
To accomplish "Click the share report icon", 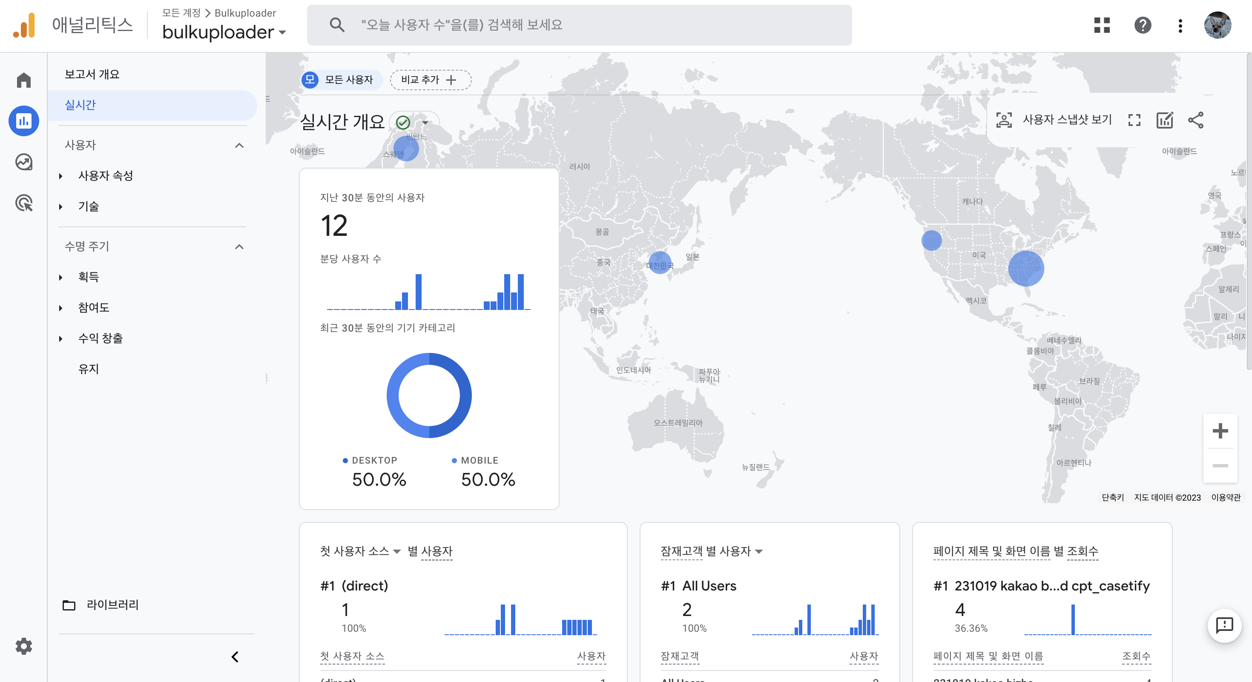I will click(x=1195, y=120).
